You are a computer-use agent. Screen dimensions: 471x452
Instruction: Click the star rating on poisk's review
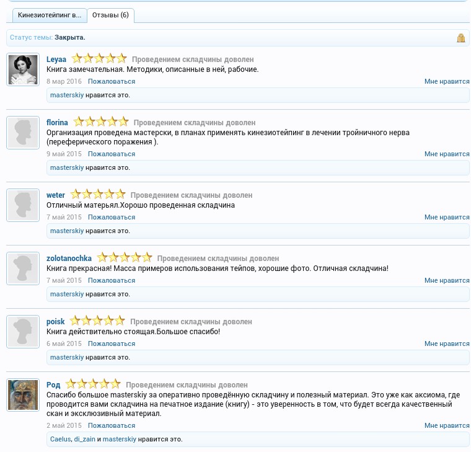[97, 321]
